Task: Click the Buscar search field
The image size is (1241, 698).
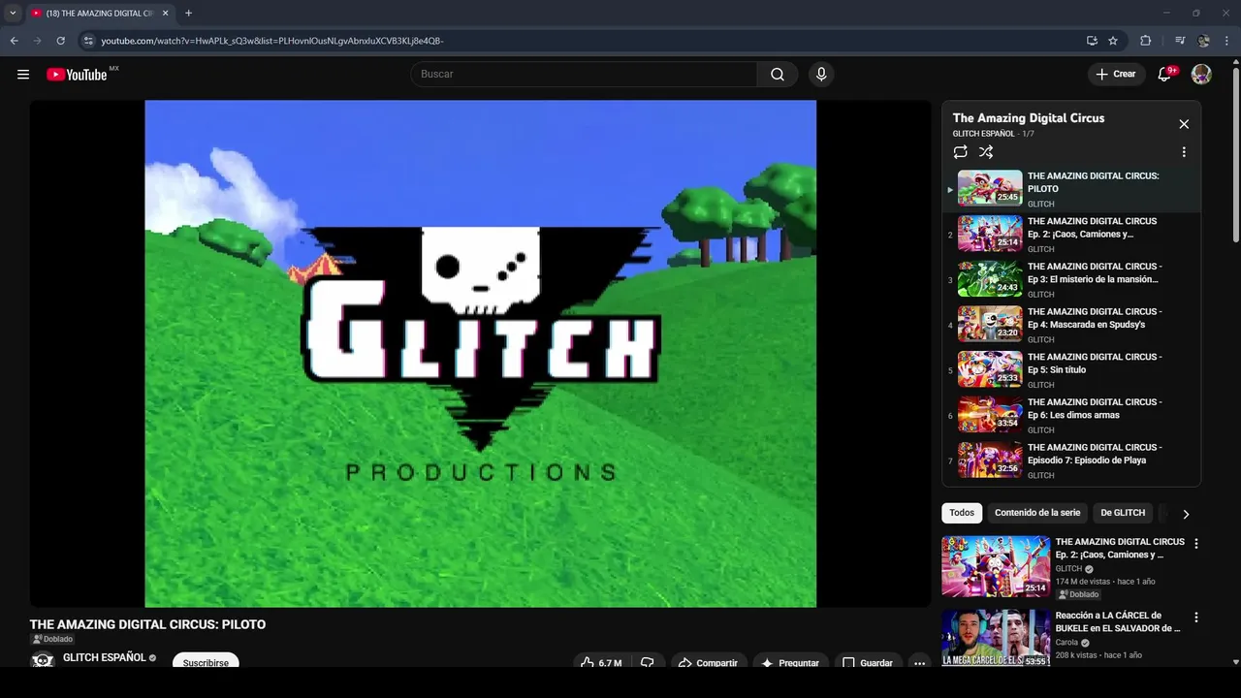Action: pos(584,75)
